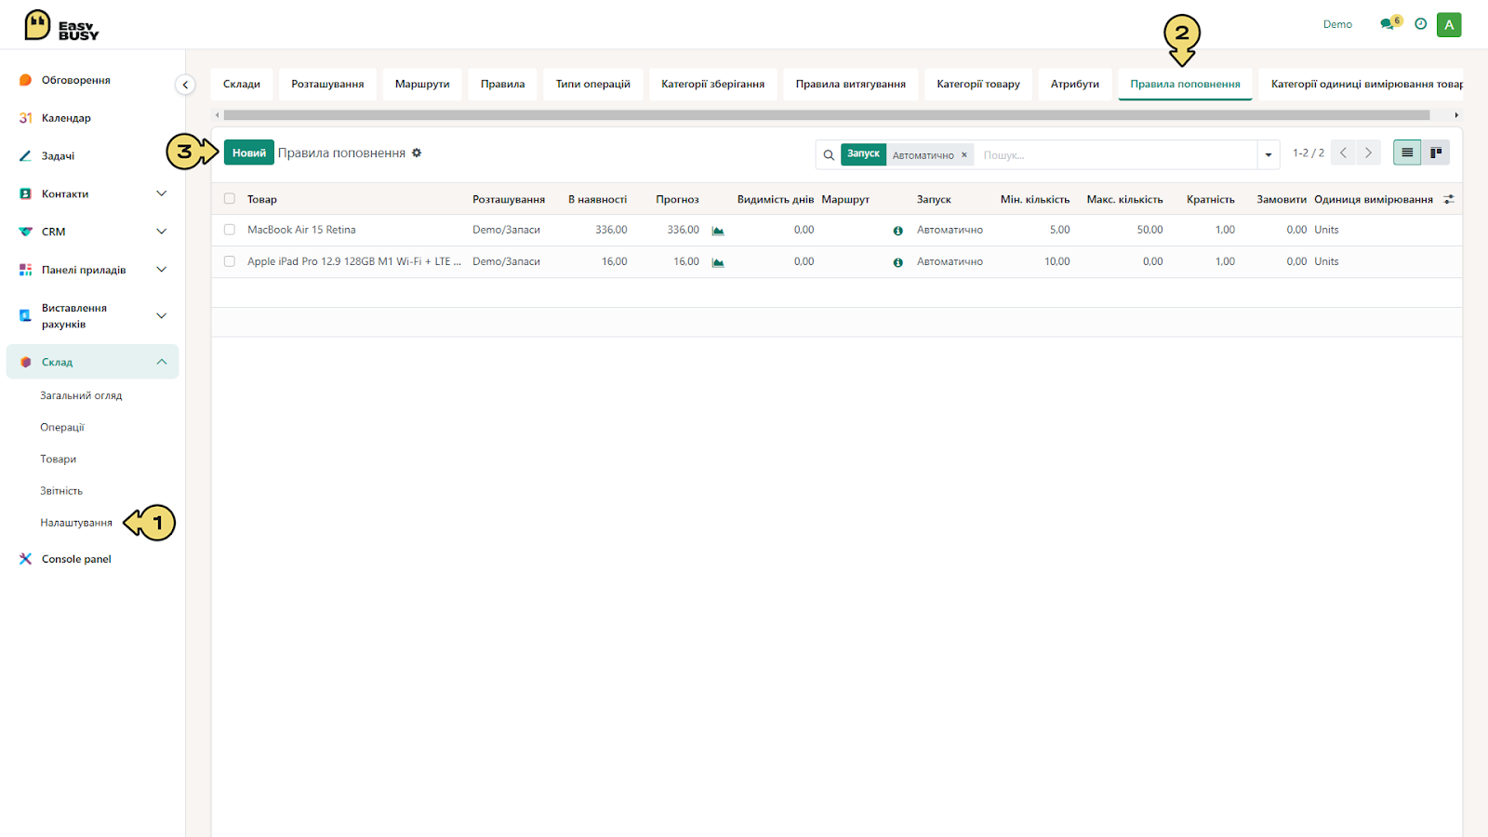Click the horizontal tabs scrollbar

tap(827, 115)
